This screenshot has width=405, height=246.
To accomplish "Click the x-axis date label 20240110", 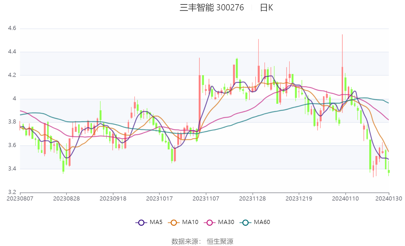I will pyautogui.click(x=345, y=198).
